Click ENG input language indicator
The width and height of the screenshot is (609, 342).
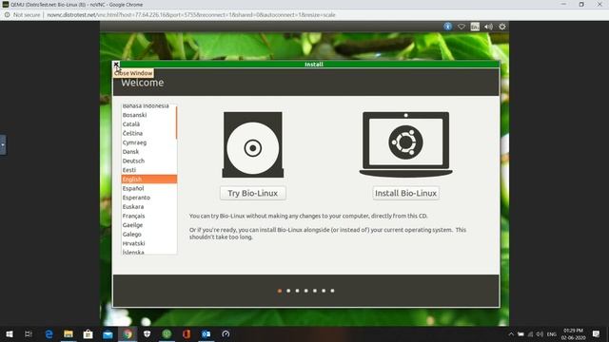[552, 333]
